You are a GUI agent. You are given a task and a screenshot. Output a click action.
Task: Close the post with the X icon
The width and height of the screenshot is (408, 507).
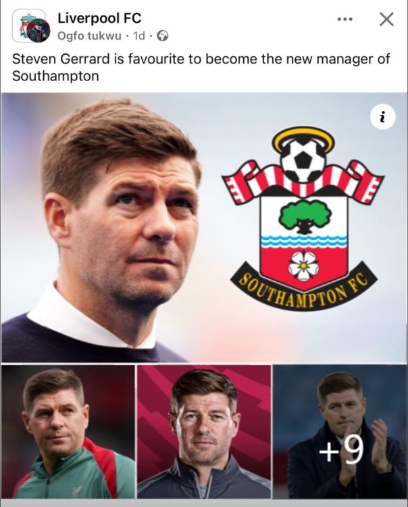point(386,19)
